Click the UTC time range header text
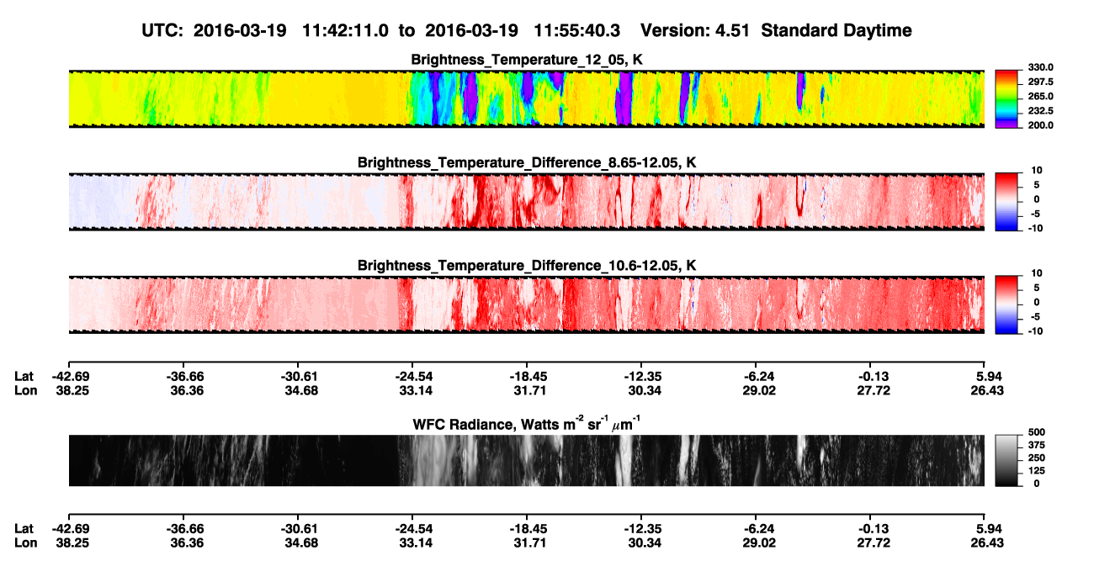 coord(382,30)
